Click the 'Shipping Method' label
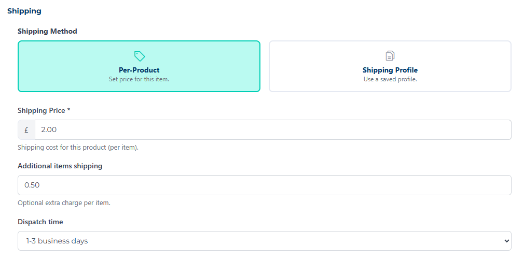524x275 pixels. pyautogui.click(x=47, y=32)
